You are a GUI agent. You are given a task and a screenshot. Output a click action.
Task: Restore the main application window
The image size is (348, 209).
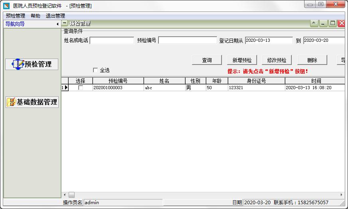321,4
